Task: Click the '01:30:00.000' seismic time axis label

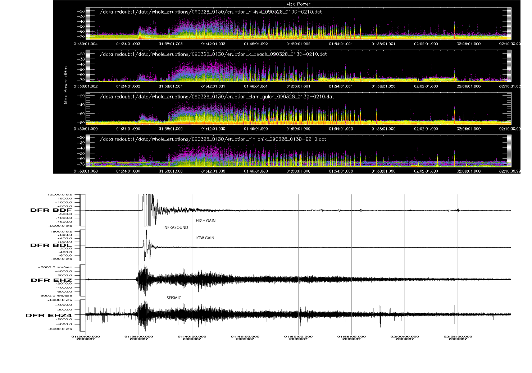Action: [86, 337]
